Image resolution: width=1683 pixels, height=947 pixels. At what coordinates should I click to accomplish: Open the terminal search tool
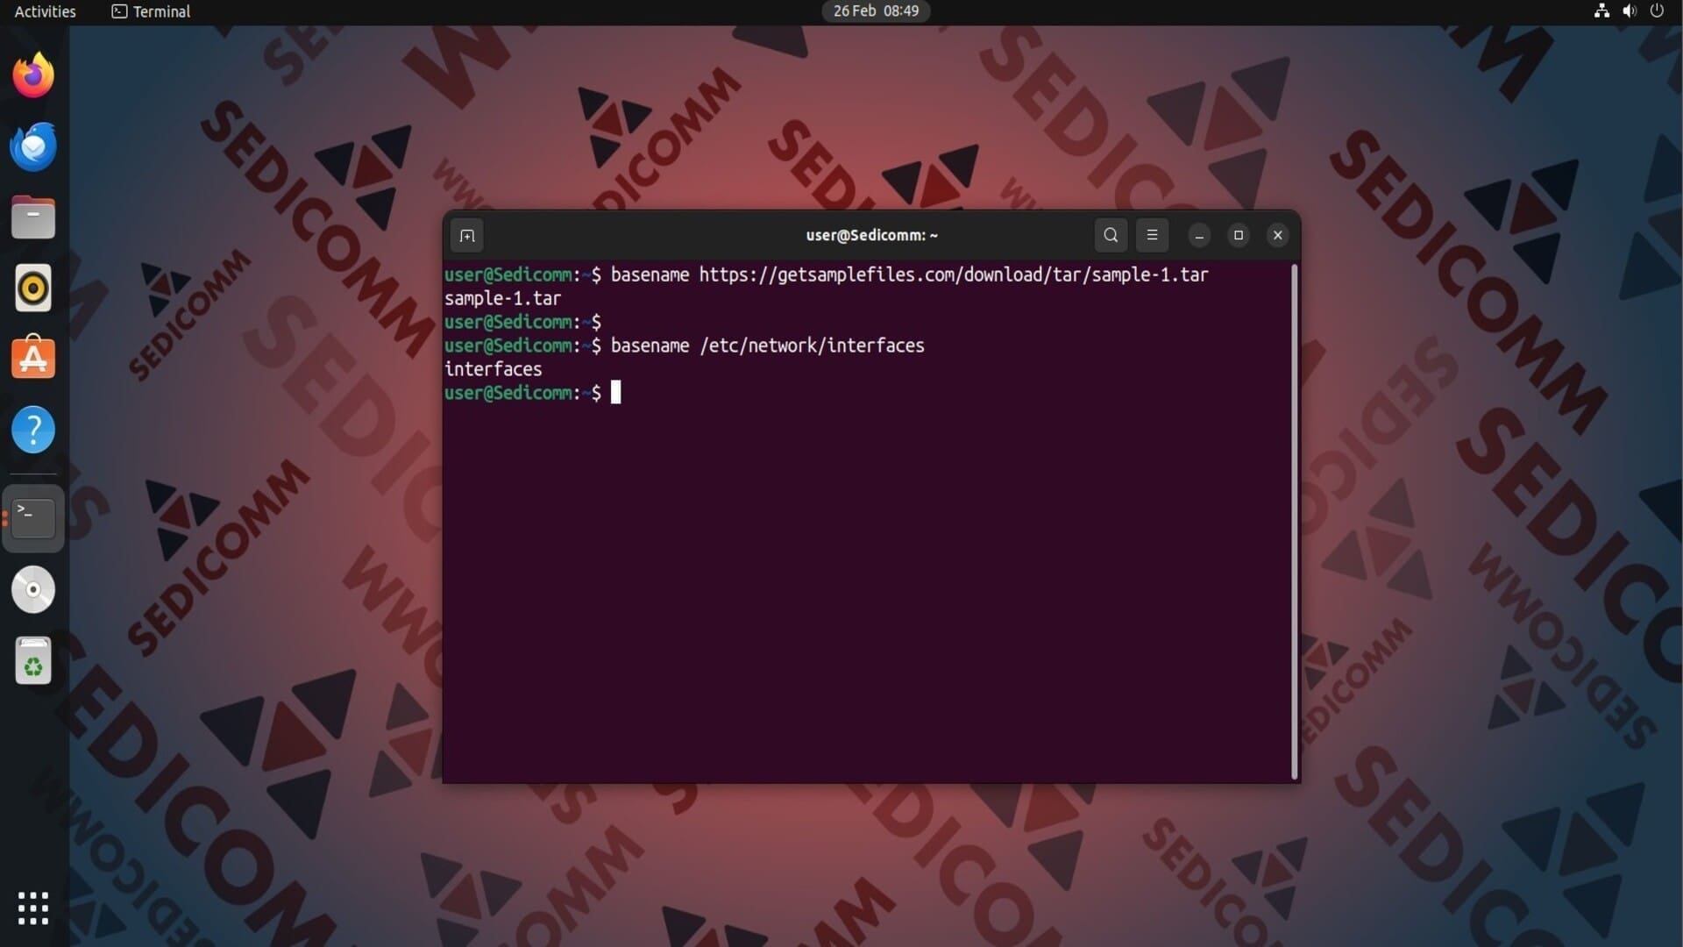[x=1111, y=235]
